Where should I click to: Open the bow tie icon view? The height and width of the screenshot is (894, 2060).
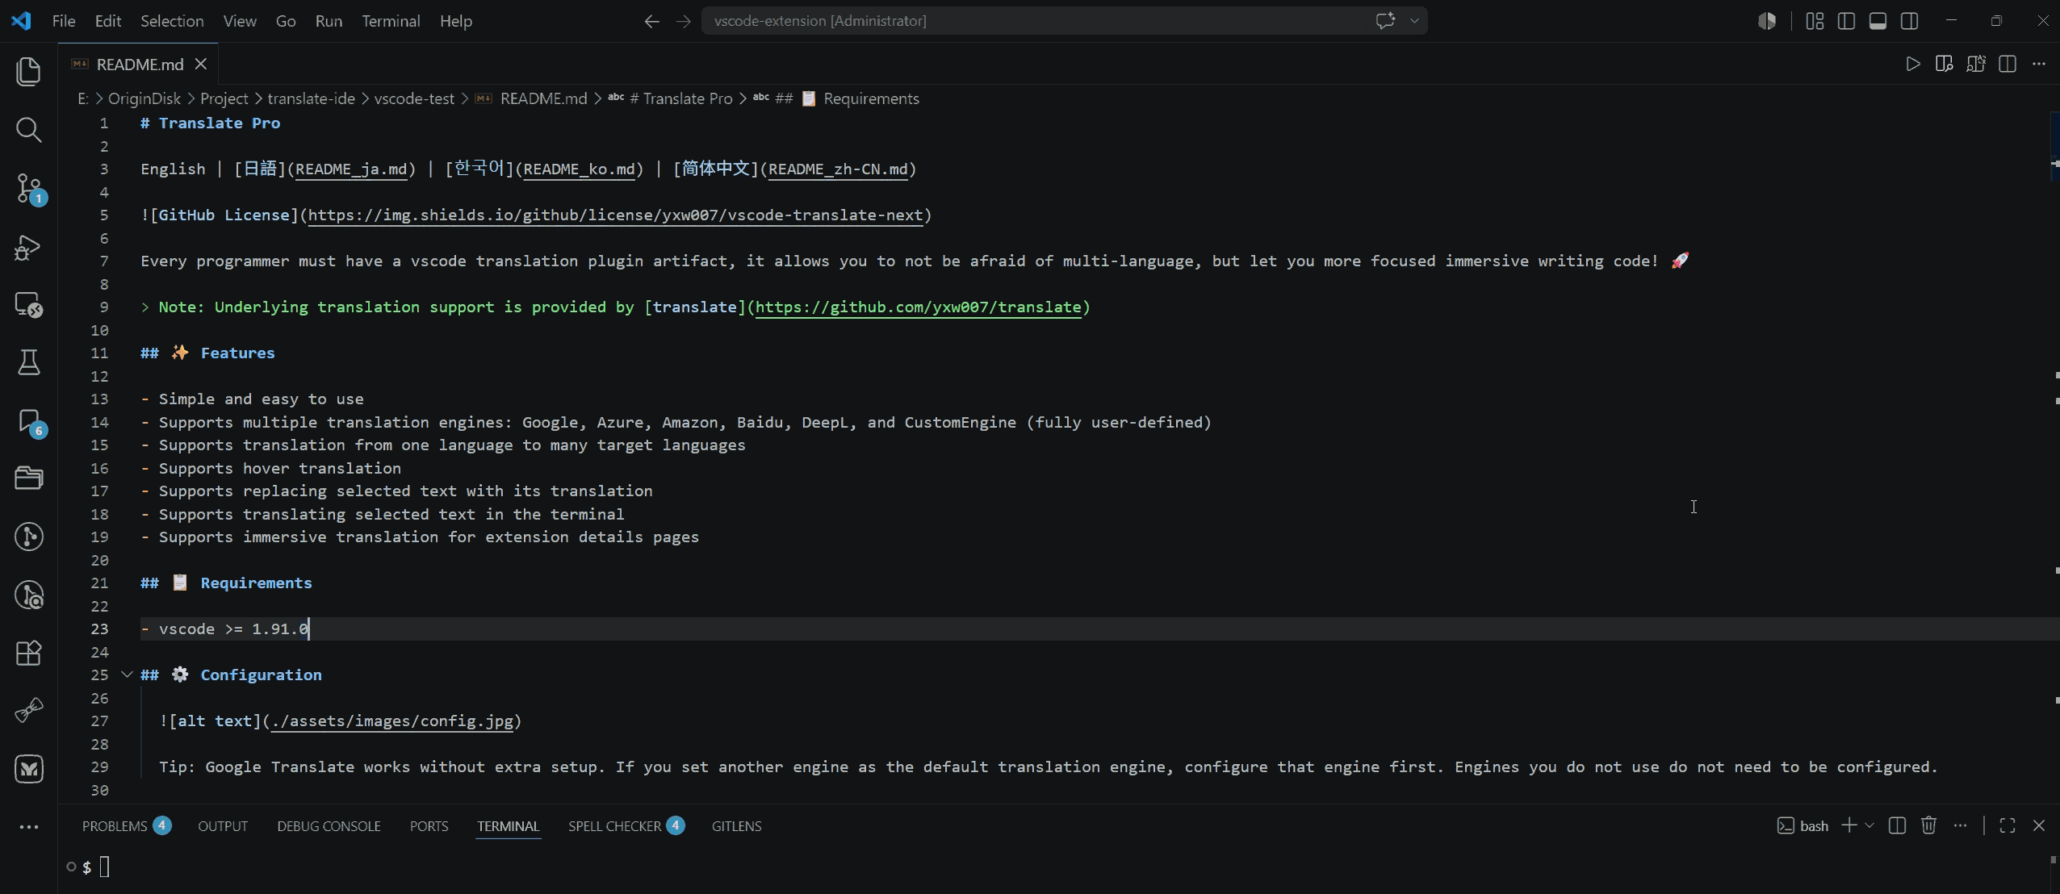(29, 711)
